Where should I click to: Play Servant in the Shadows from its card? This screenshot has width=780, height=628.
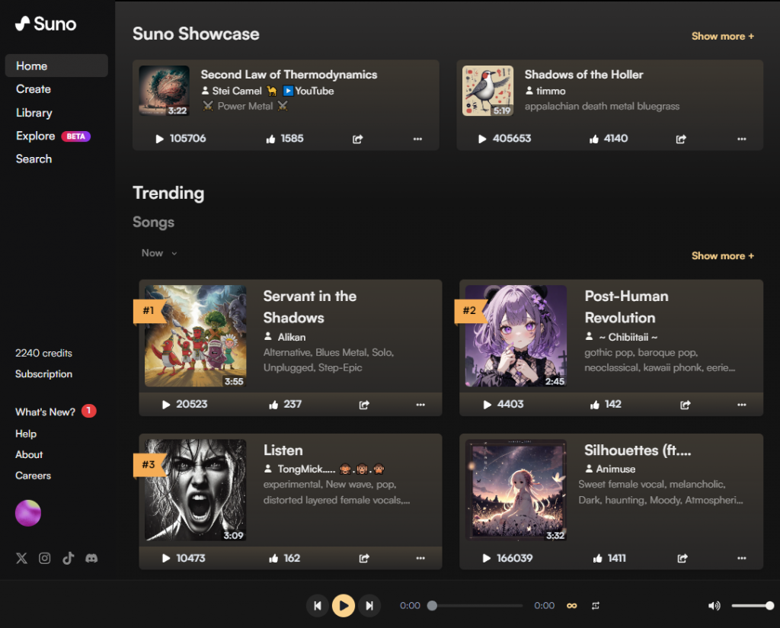pos(166,405)
